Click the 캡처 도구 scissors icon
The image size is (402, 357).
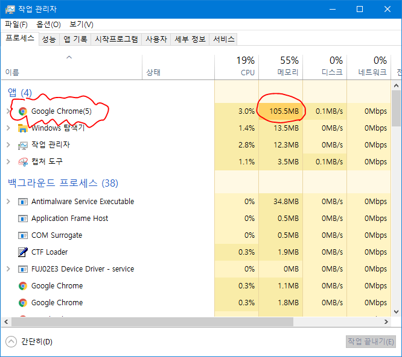(23, 161)
